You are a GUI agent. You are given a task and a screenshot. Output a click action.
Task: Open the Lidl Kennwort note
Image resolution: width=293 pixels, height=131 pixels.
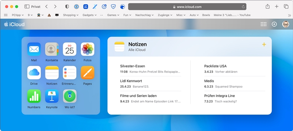click(x=151, y=83)
